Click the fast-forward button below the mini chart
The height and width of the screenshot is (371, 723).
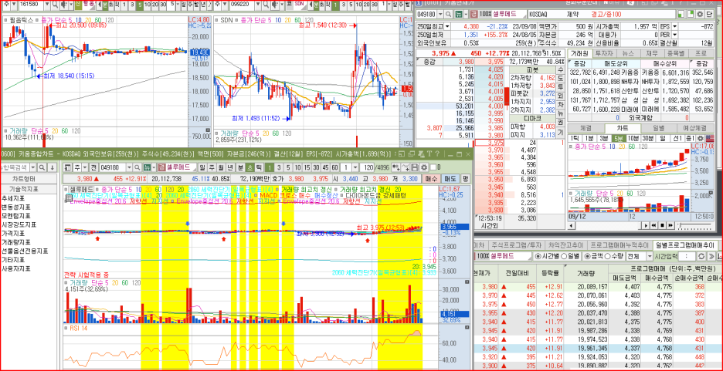pos(670,225)
